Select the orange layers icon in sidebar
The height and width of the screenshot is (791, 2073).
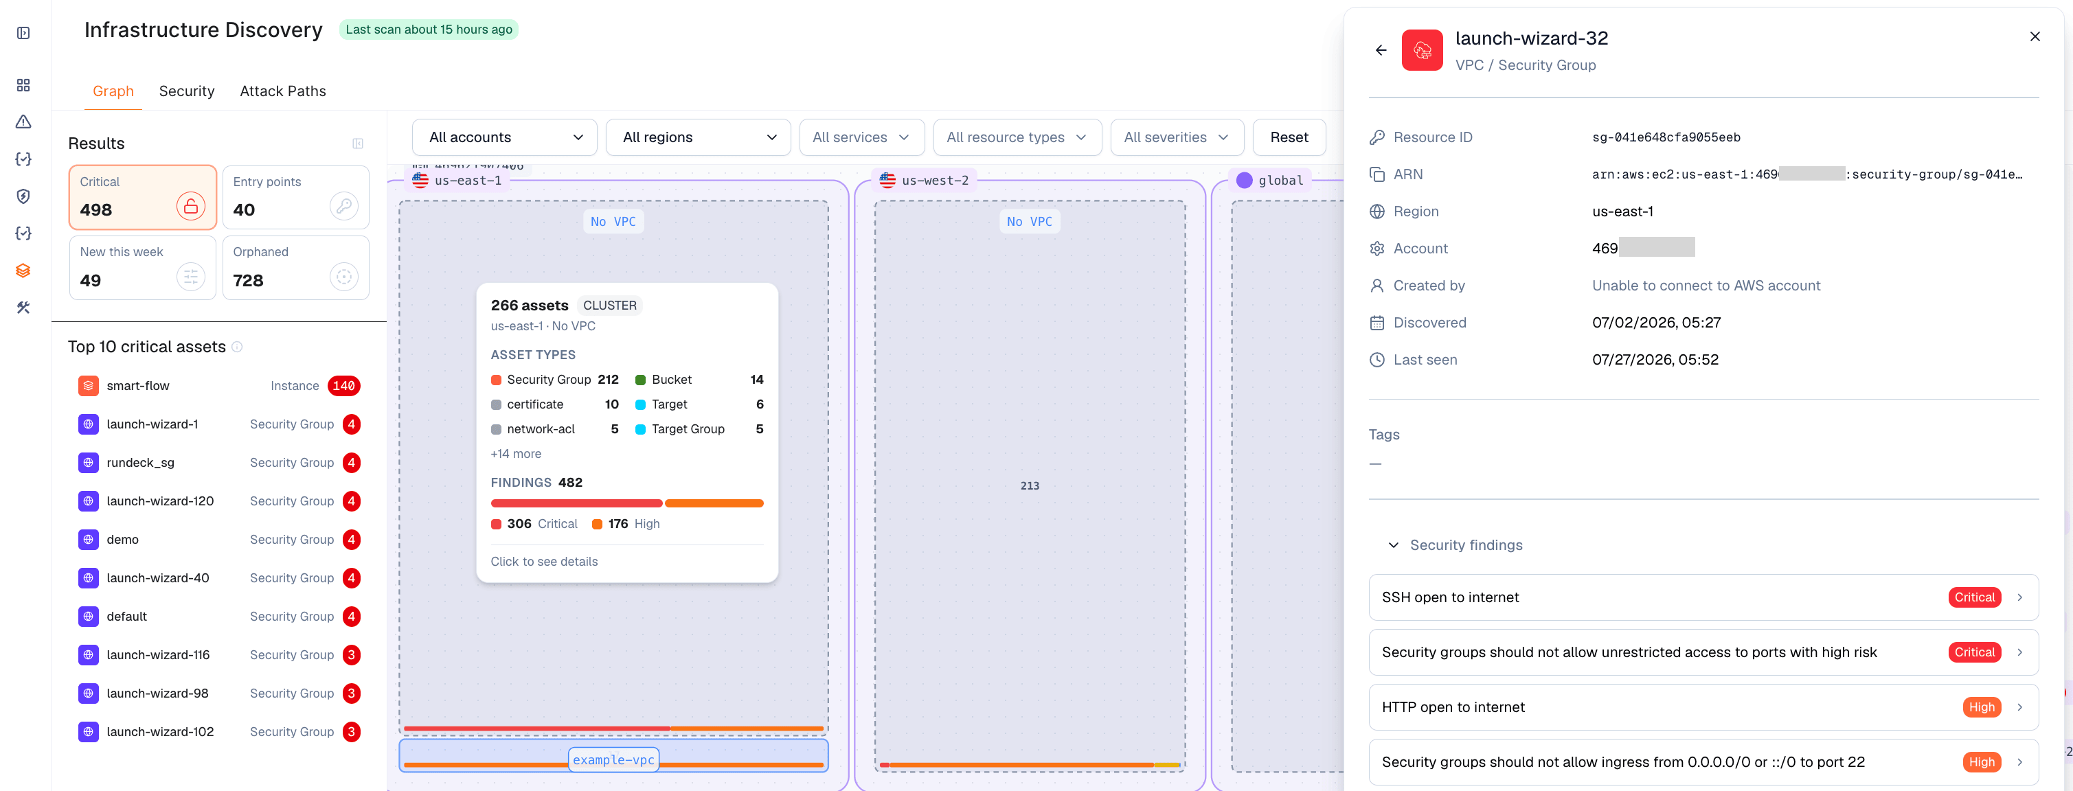23,271
